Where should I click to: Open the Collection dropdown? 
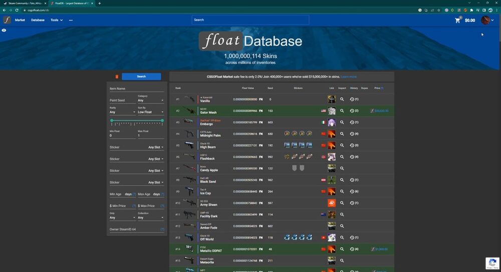pyautogui.click(x=151, y=217)
